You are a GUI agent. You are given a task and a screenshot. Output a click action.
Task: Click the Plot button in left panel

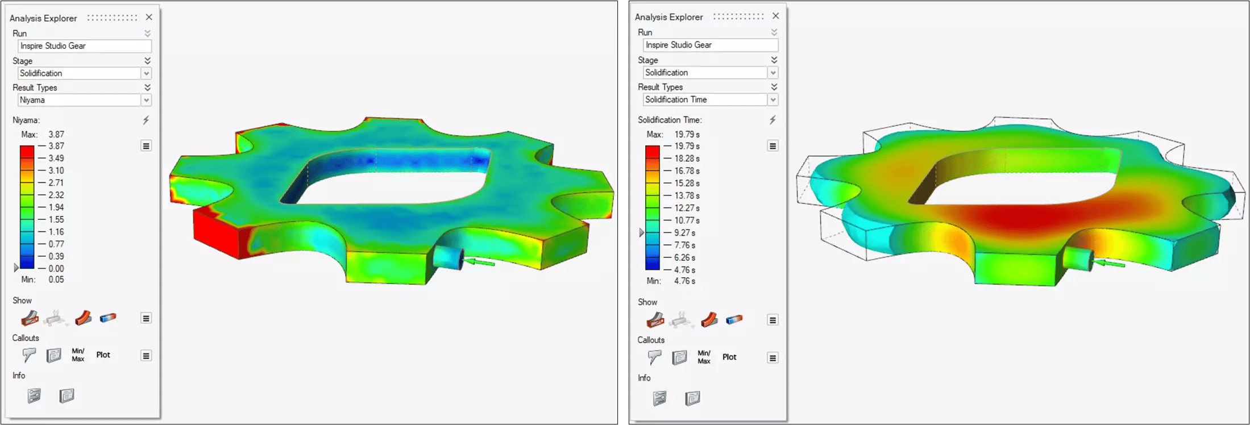click(103, 355)
